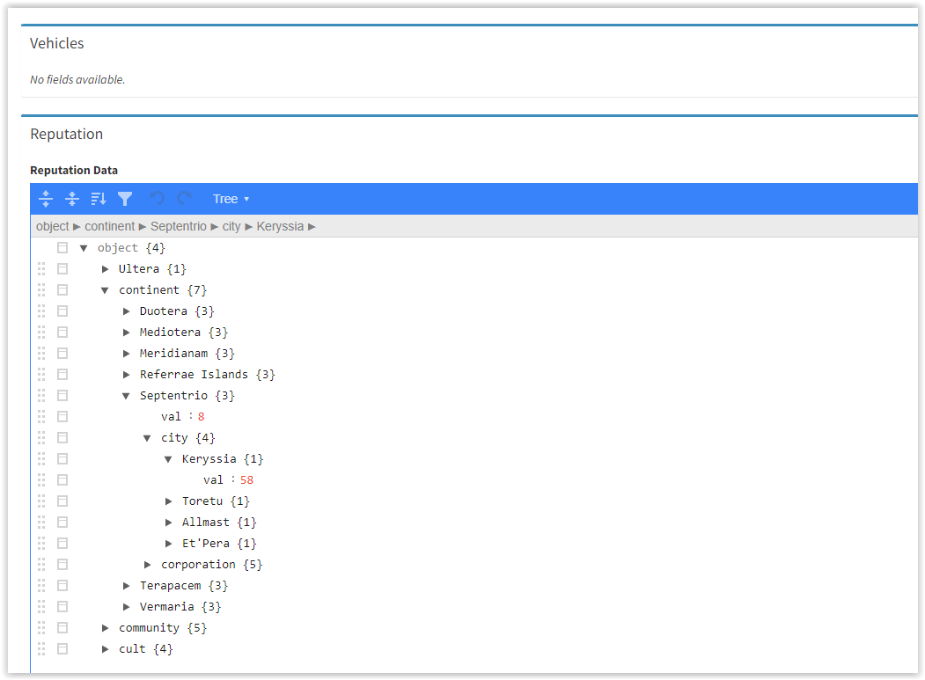
Task: Open the arrow after Keryssia in breadcrumb
Action: (312, 227)
